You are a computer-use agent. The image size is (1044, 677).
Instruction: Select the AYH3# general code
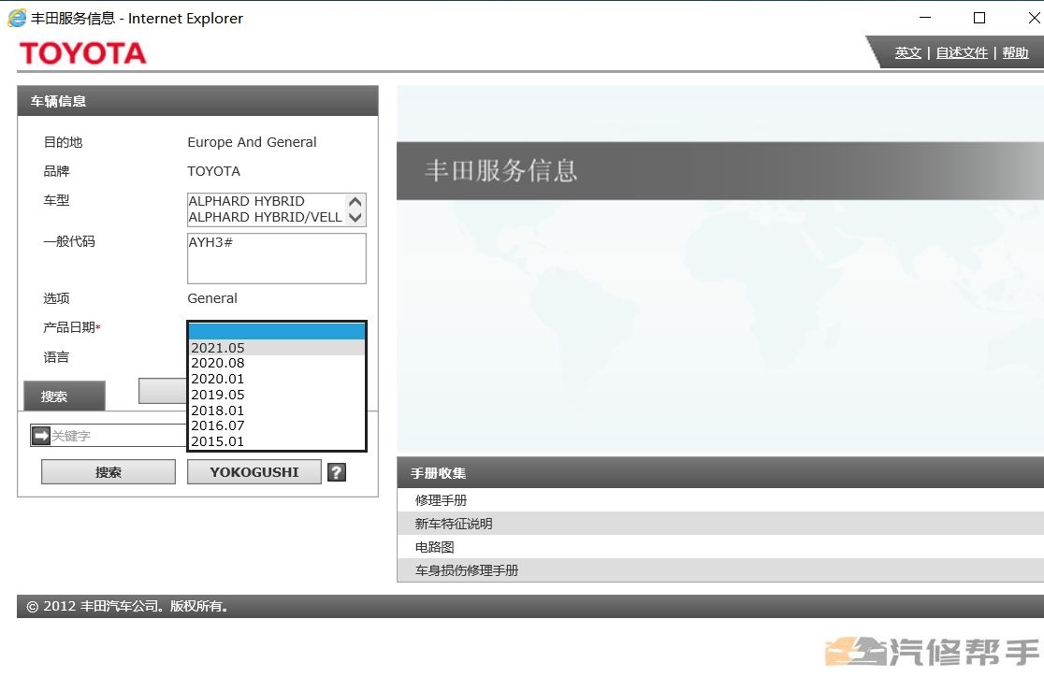point(210,242)
